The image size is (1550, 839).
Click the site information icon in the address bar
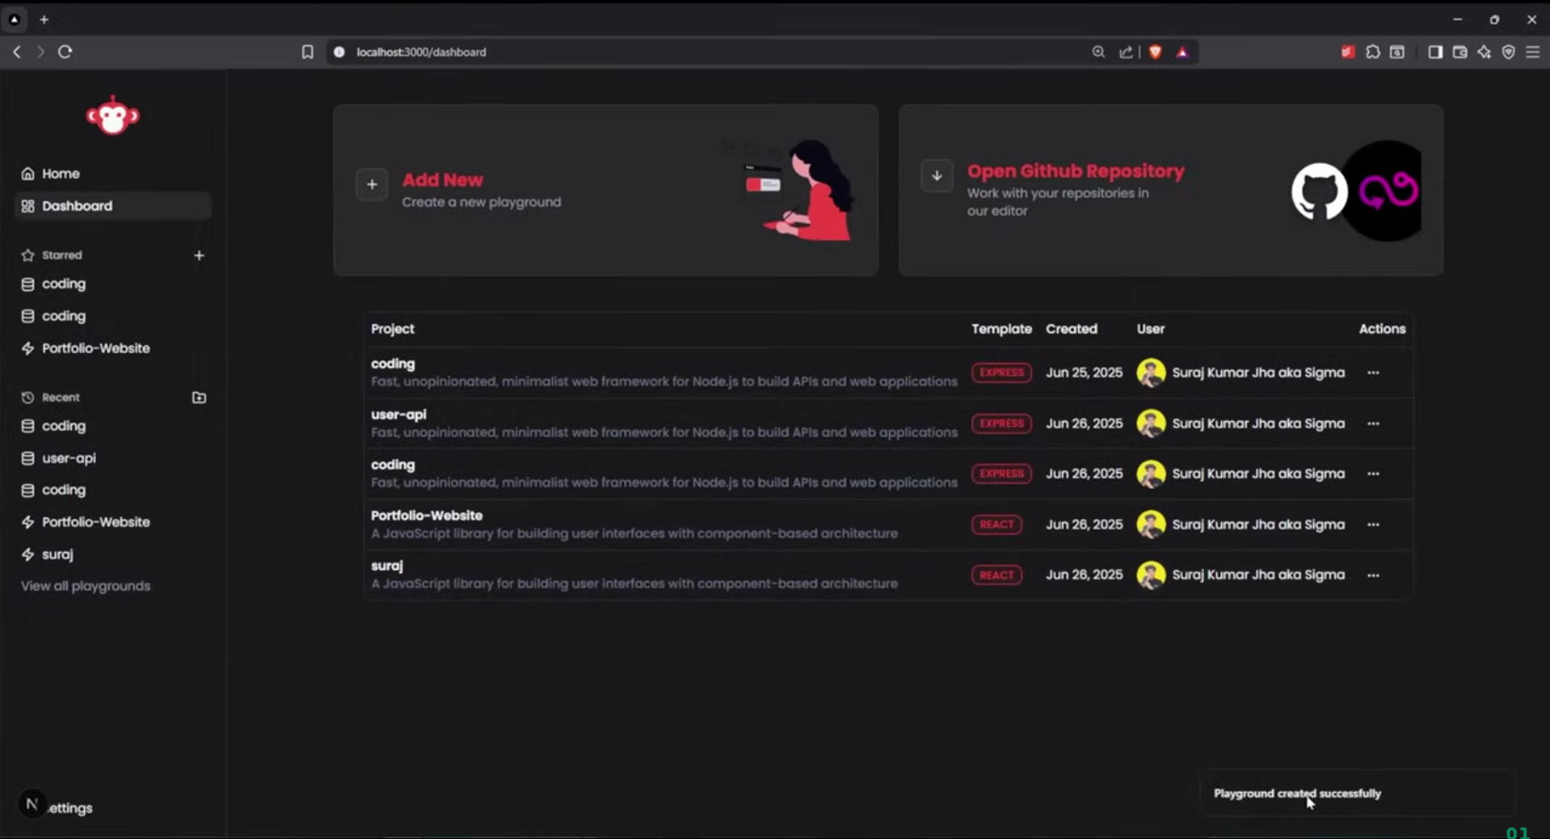339,52
